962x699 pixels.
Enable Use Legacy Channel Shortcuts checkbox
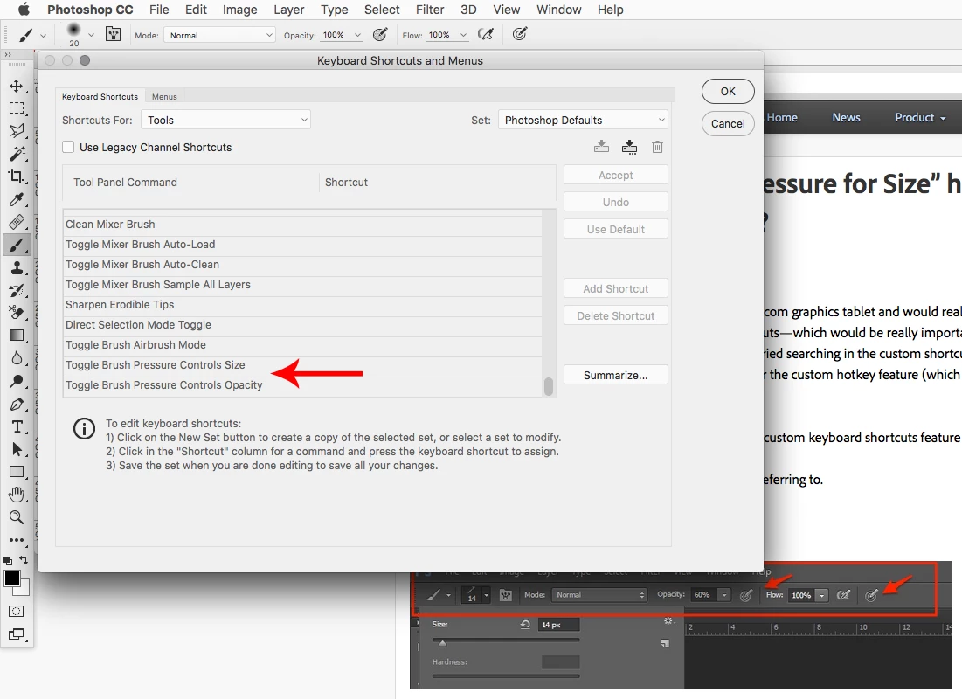click(68, 147)
